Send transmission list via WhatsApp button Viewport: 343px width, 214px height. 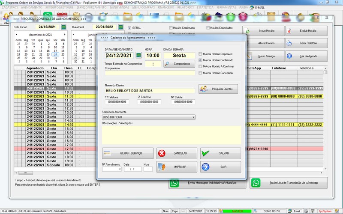point(289,183)
